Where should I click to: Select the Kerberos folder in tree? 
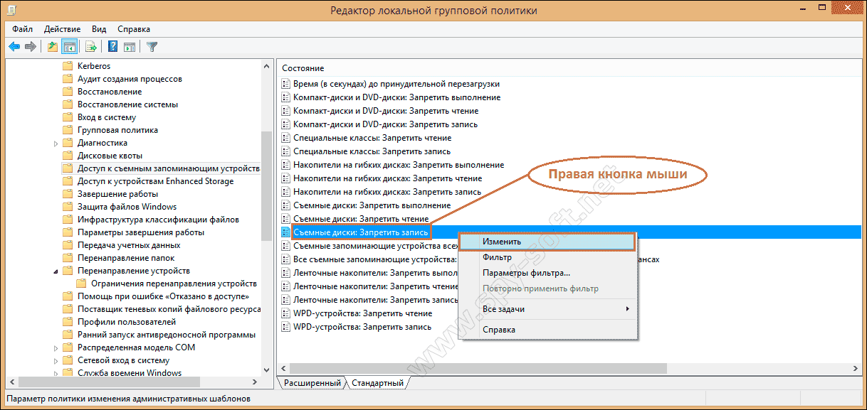[93, 66]
